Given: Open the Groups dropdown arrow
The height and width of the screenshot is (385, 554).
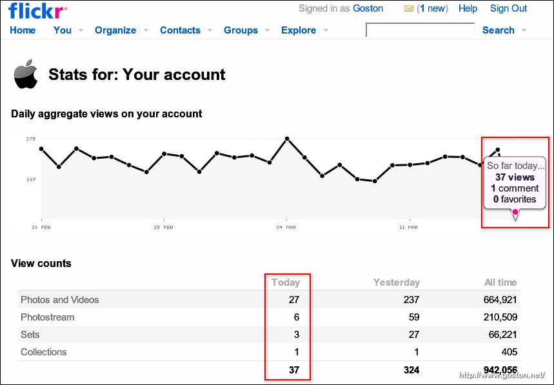Looking at the screenshot, I should [x=267, y=30].
